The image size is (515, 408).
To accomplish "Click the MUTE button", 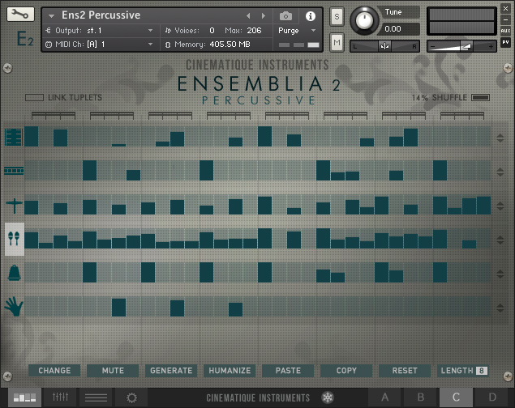I will coord(113,371).
